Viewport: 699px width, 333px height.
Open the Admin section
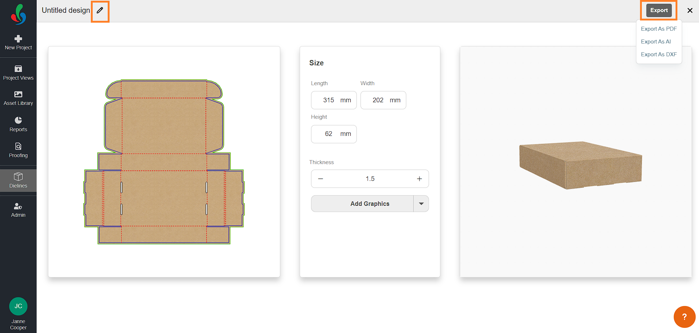coord(18,210)
